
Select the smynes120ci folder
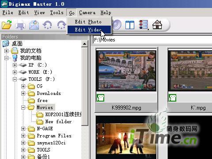tap(51, 143)
